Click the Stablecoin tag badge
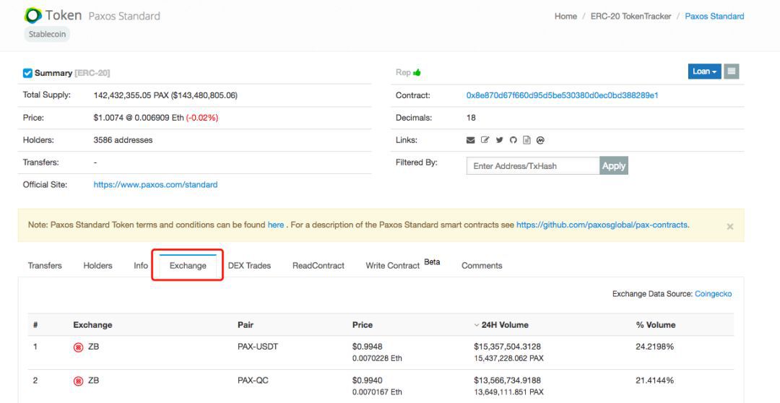 (47, 35)
